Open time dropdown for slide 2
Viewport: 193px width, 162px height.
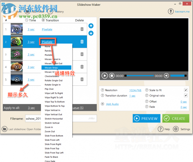(31, 42)
